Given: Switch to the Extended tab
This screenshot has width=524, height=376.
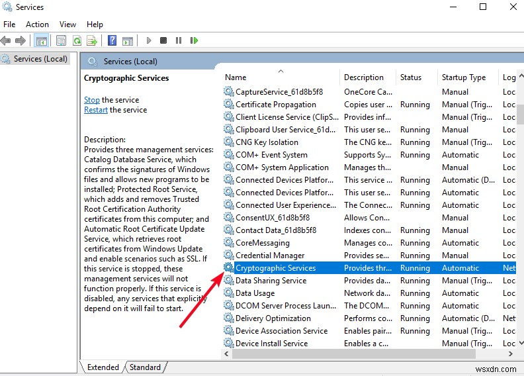Looking at the screenshot, I should [x=103, y=367].
